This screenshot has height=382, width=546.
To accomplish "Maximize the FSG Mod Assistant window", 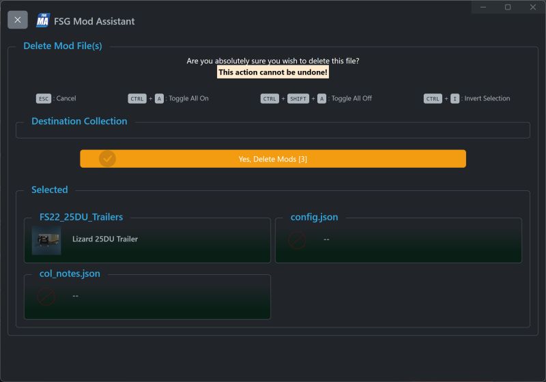I will click(508, 7).
